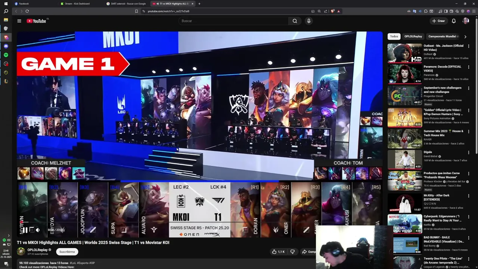
Task: Reload the page with the refresh icon
Action: pos(27,11)
